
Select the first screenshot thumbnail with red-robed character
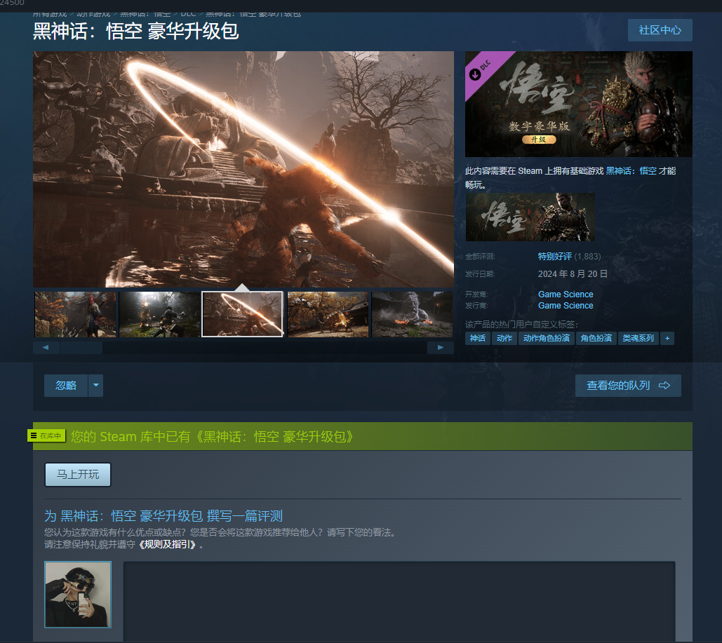(x=75, y=314)
